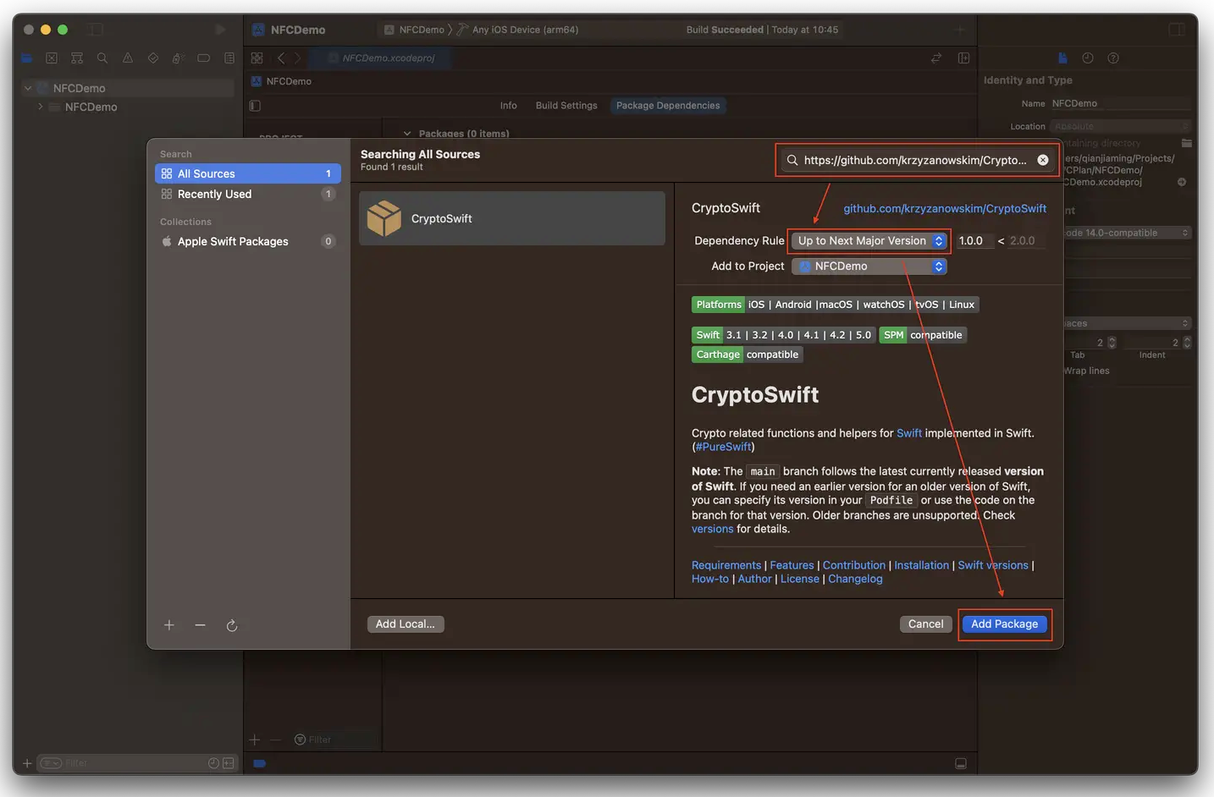The width and height of the screenshot is (1214, 797).
Task: Open the Dependency Rule dropdown
Action: click(x=869, y=241)
